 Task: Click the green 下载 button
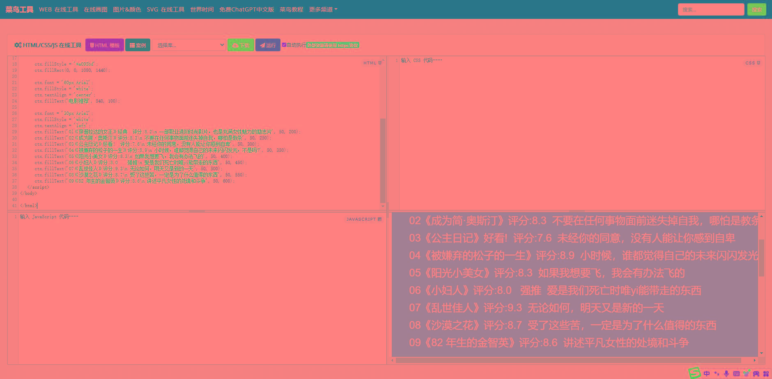coord(241,45)
